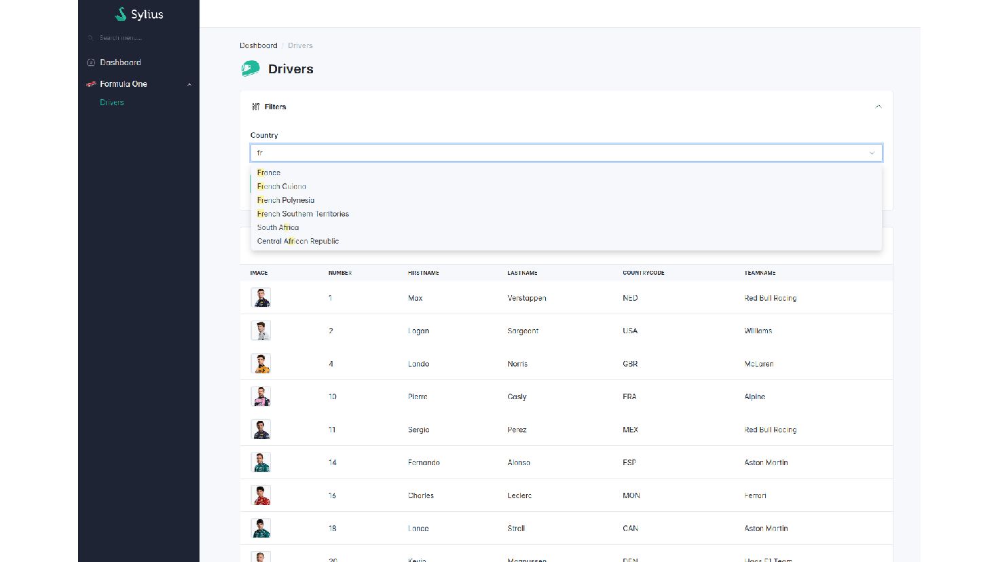Image resolution: width=998 pixels, height=562 pixels.
Task: Click the green helmet Drivers page icon
Action: tap(251, 69)
